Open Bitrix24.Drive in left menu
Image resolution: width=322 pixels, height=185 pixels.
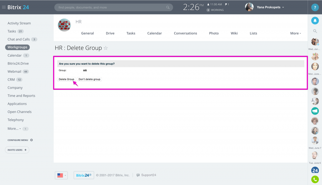(x=18, y=64)
